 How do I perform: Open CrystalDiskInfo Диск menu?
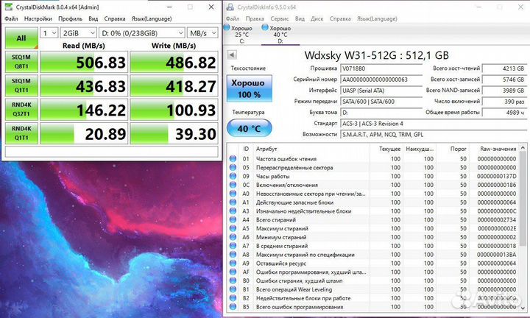point(317,18)
